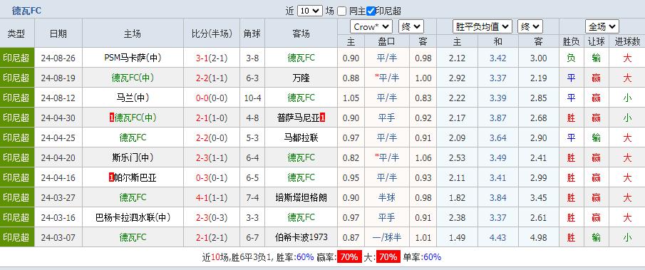Click the 印尼超 league tag for 24-08-26
645x270 pixels.
(x=16, y=58)
